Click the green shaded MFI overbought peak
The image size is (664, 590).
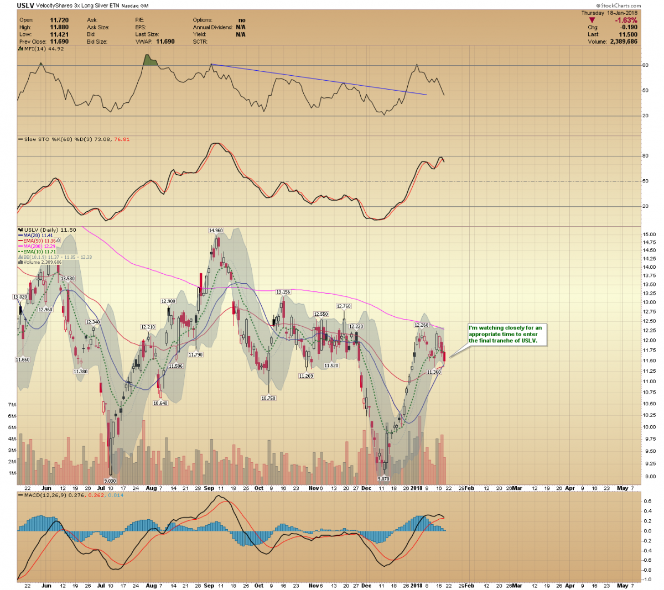coord(149,60)
